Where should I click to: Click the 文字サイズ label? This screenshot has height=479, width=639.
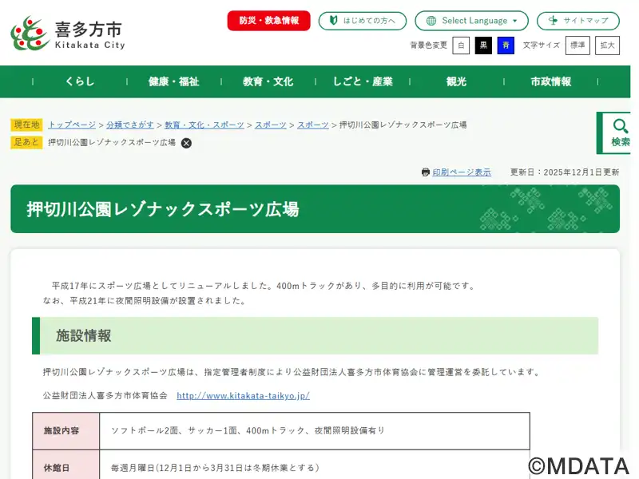542,46
